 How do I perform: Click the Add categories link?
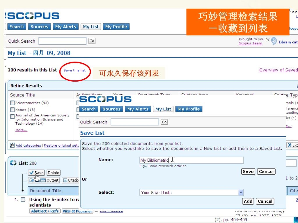[28, 145]
